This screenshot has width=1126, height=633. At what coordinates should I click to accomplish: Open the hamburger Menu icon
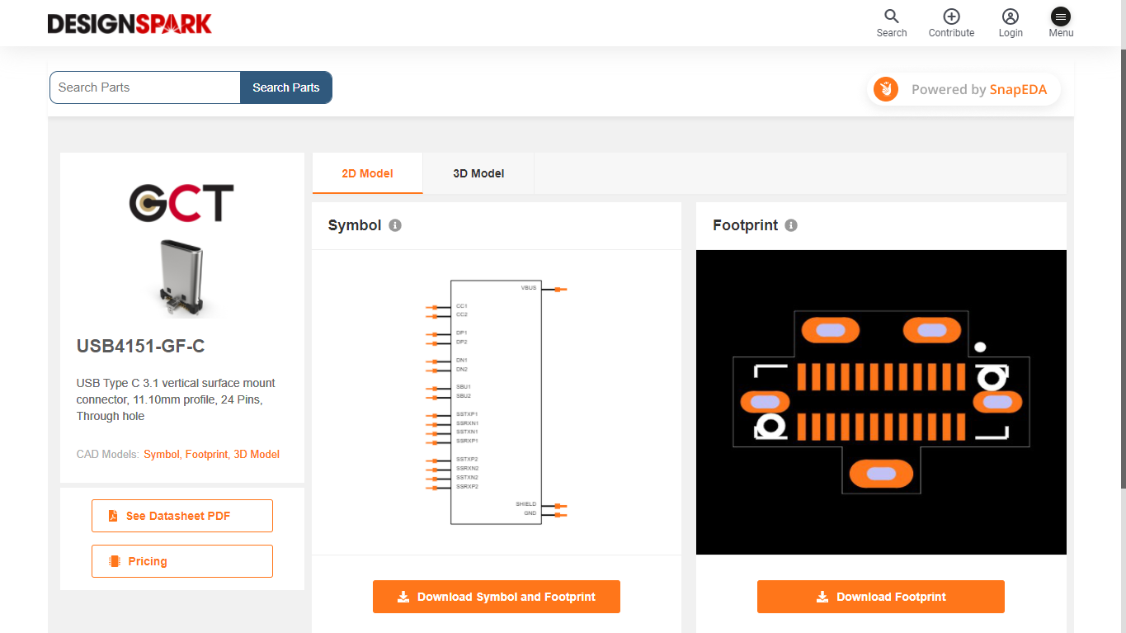pos(1061,17)
